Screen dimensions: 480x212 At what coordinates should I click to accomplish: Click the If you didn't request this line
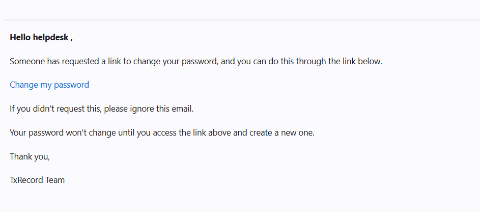(x=102, y=109)
